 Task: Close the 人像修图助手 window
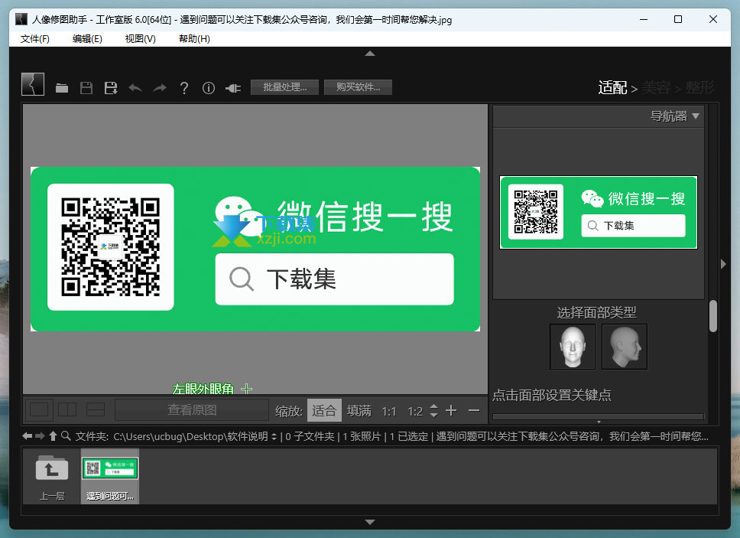(x=713, y=19)
